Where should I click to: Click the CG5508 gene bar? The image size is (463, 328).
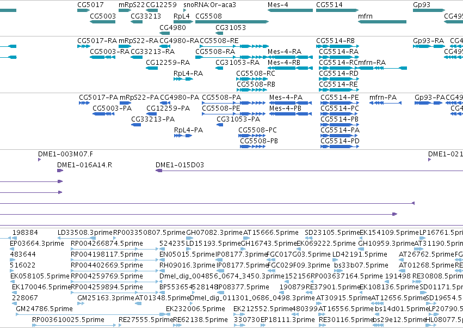point(232,22)
